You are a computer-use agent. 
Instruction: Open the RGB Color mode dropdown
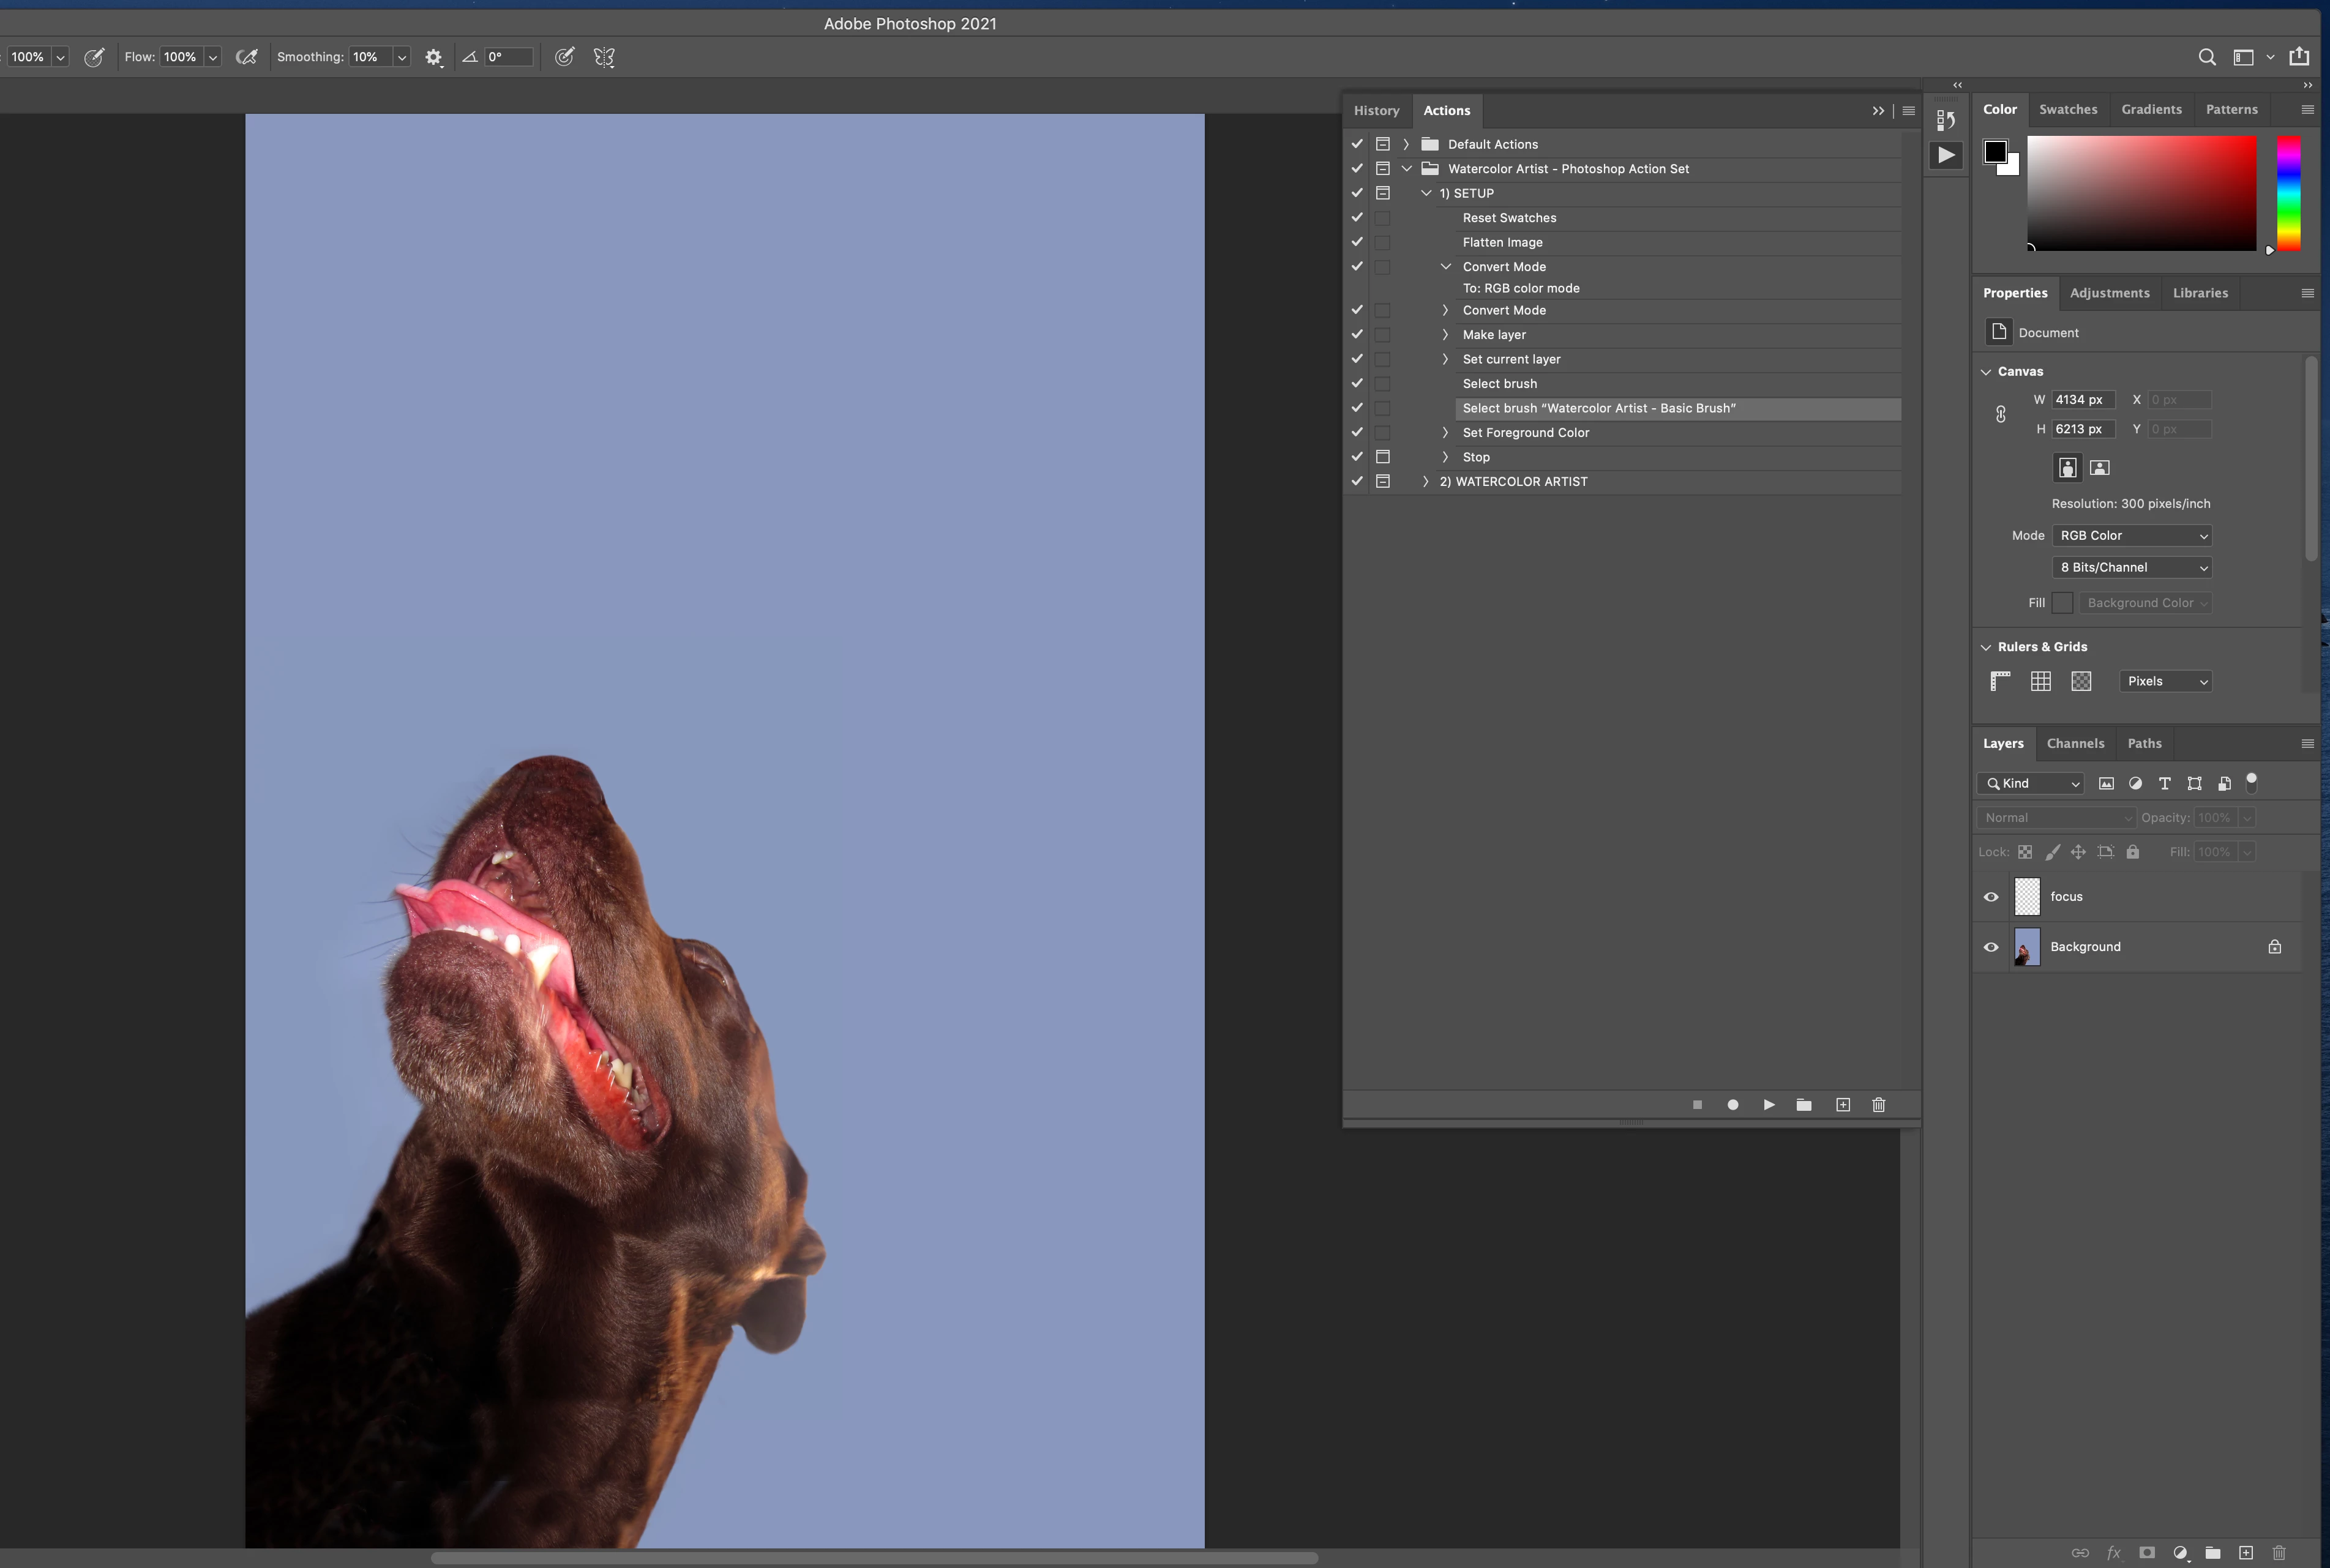coord(2131,536)
